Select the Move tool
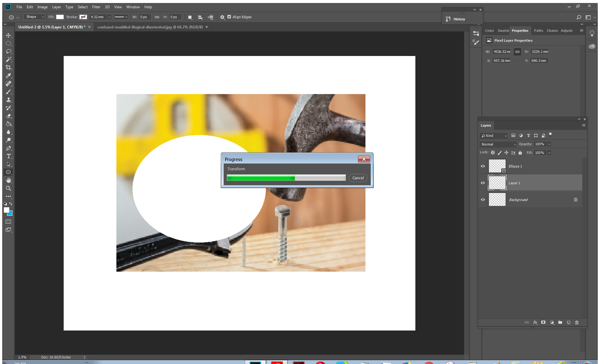The image size is (600, 364). (x=8, y=35)
